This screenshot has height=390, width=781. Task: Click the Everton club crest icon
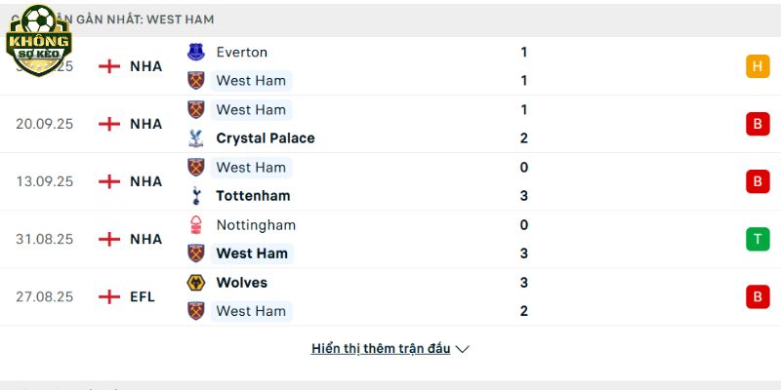pyautogui.click(x=196, y=53)
